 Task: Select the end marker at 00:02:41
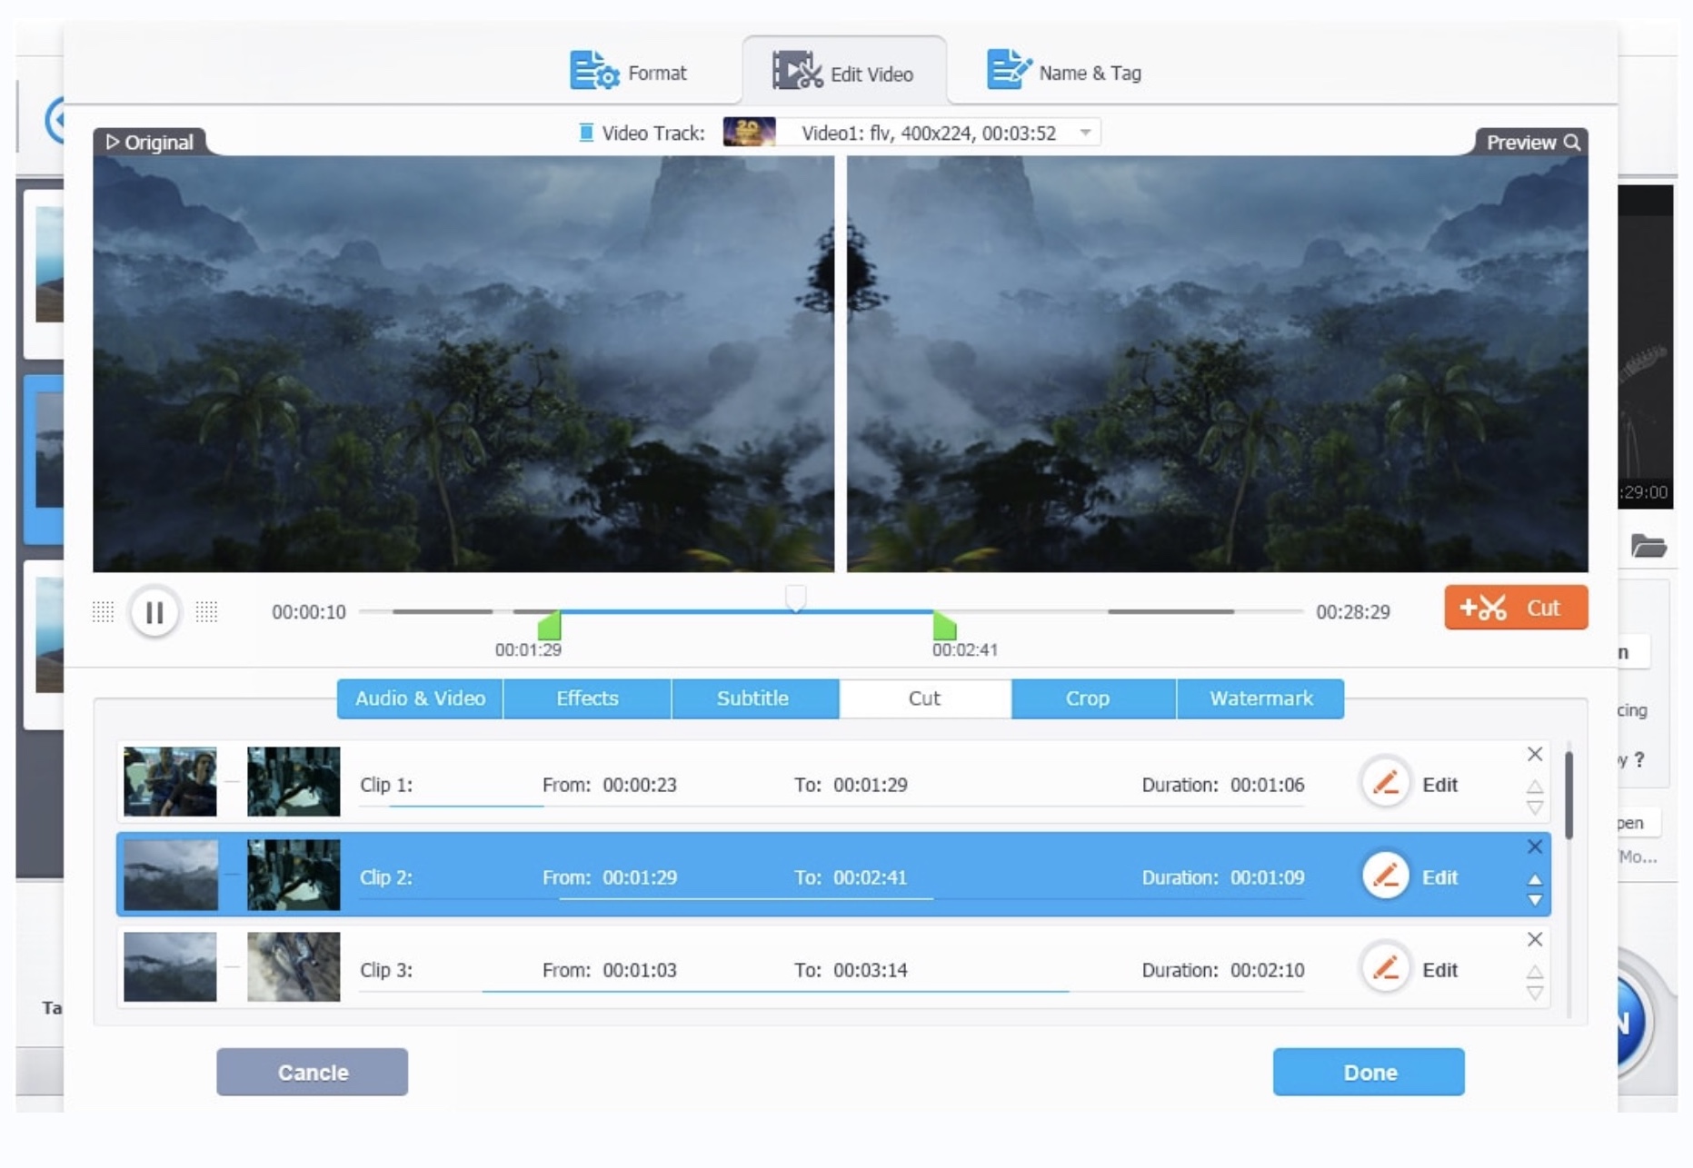[944, 626]
